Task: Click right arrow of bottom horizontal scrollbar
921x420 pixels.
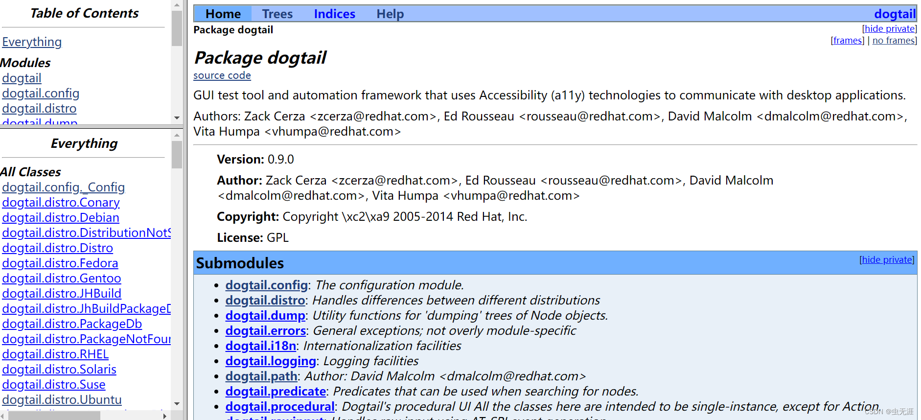Action: click(165, 416)
